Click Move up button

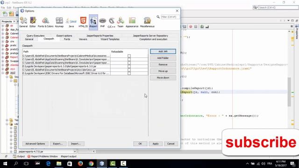point(163,71)
